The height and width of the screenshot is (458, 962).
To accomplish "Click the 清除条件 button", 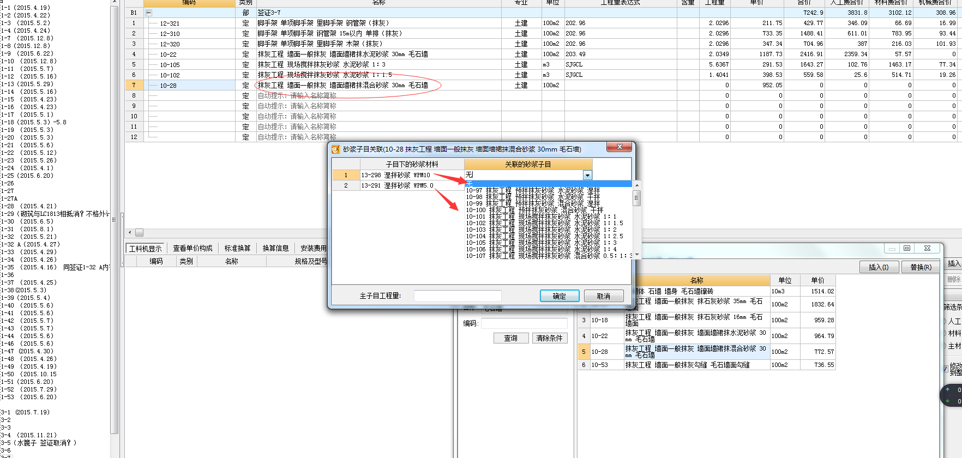I will coord(549,338).
